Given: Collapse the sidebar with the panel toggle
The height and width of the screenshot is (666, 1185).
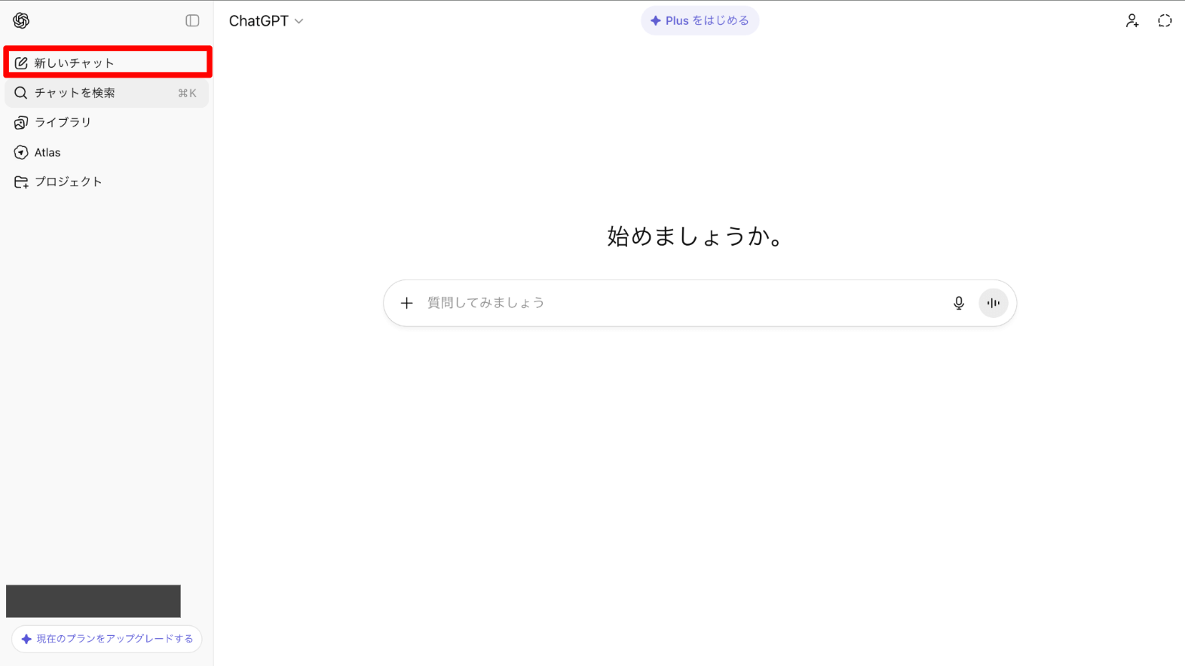Looking at the screenshot, I should (192, 20).
